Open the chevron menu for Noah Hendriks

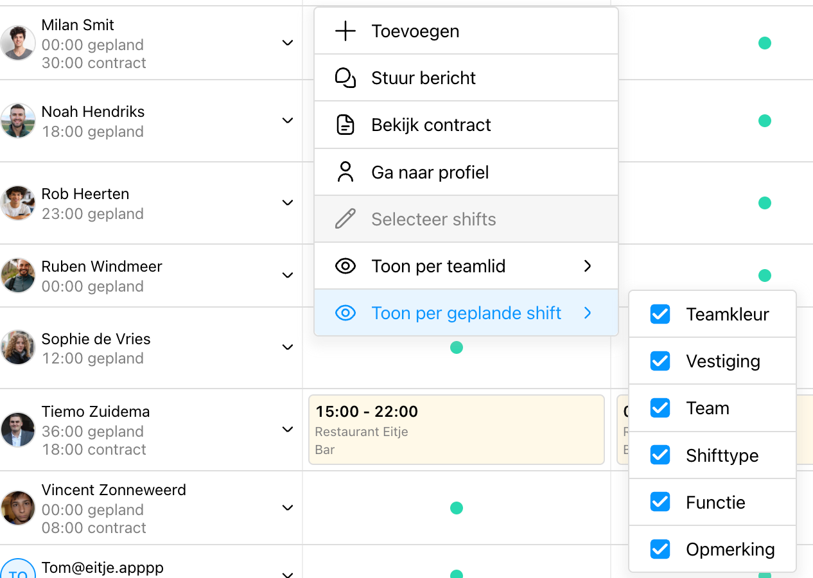288,121
